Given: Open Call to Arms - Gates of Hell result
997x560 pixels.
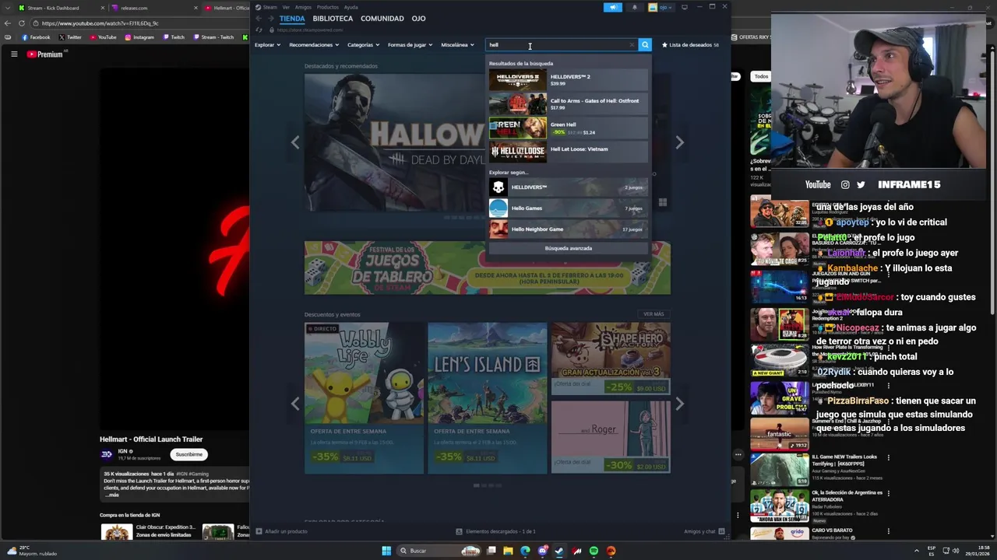Looking at the screenshot, I should tap(568, 104).
